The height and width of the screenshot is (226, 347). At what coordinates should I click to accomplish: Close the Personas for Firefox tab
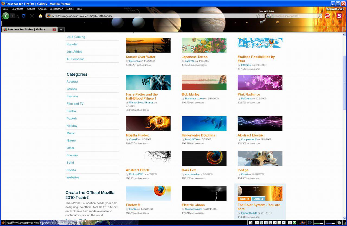tap(54, 29)
